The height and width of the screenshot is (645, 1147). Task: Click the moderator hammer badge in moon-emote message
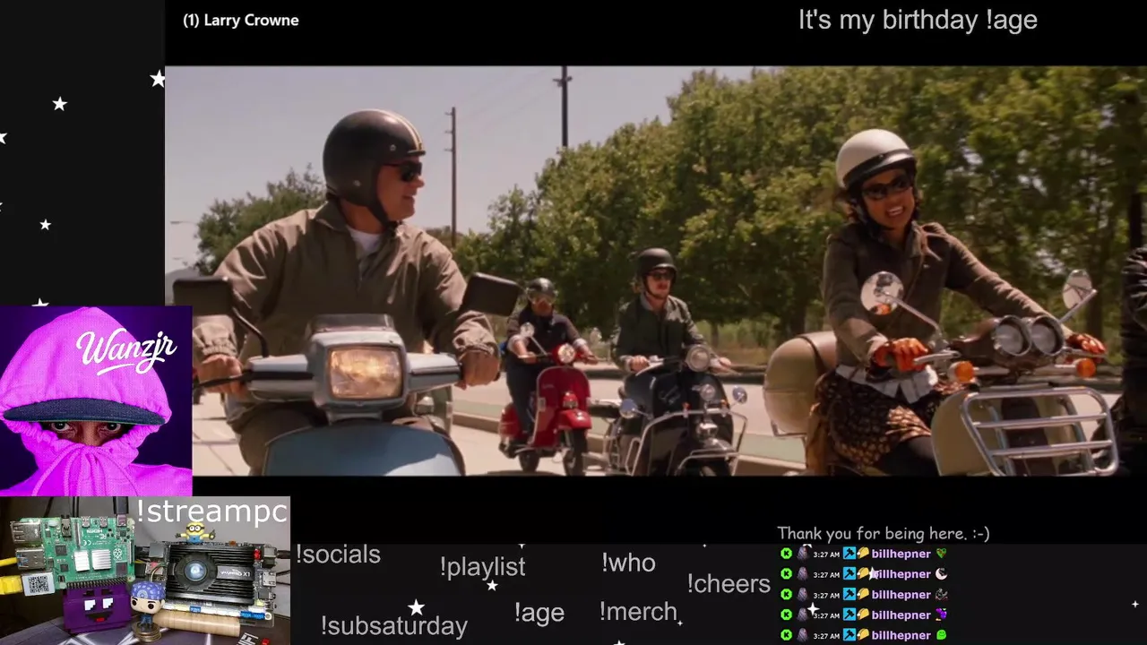(x=849, y=574)
